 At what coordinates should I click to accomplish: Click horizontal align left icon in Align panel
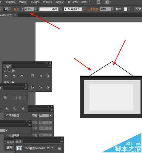point(6,76)
